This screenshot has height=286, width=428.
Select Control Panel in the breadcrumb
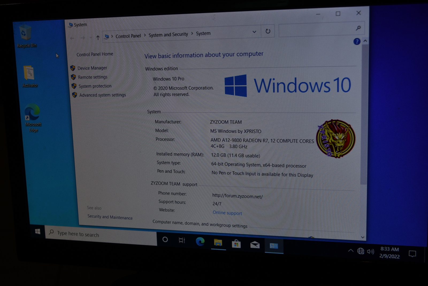[x=128, y=36]
